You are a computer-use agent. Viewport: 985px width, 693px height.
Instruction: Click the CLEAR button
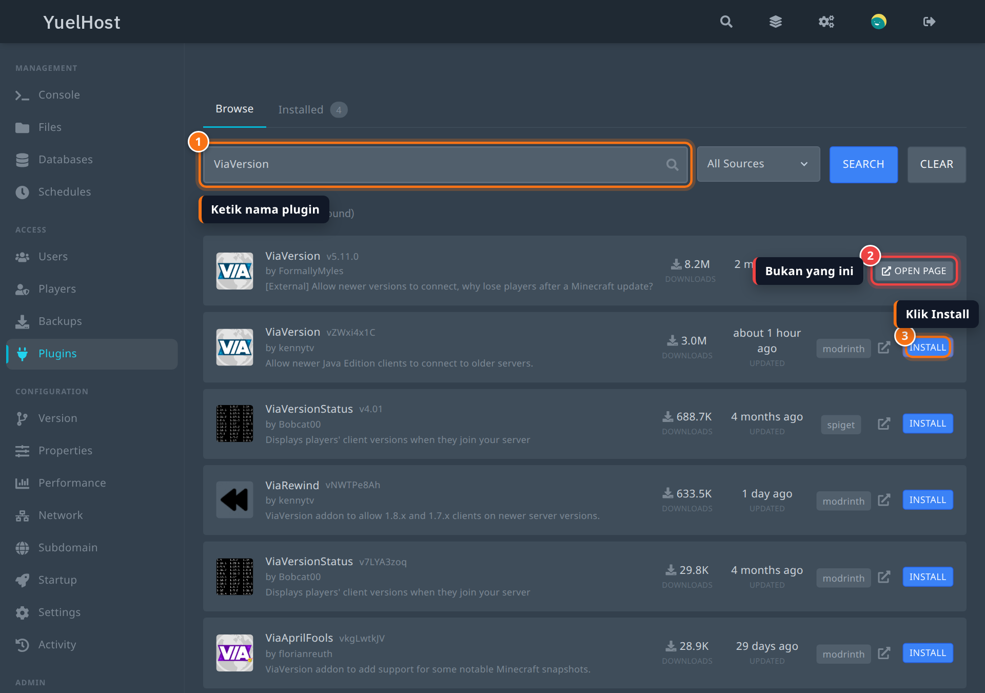click(936, 164)
